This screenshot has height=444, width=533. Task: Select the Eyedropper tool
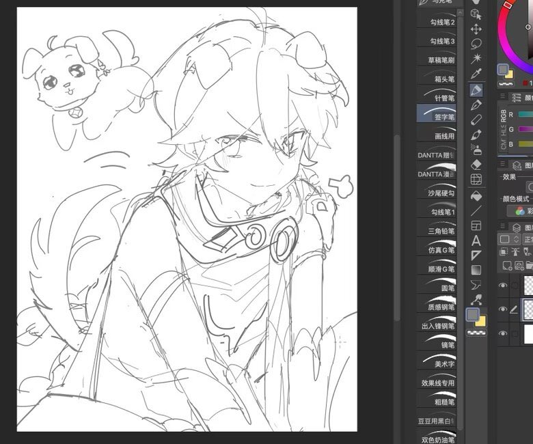[x=476, y=73]
